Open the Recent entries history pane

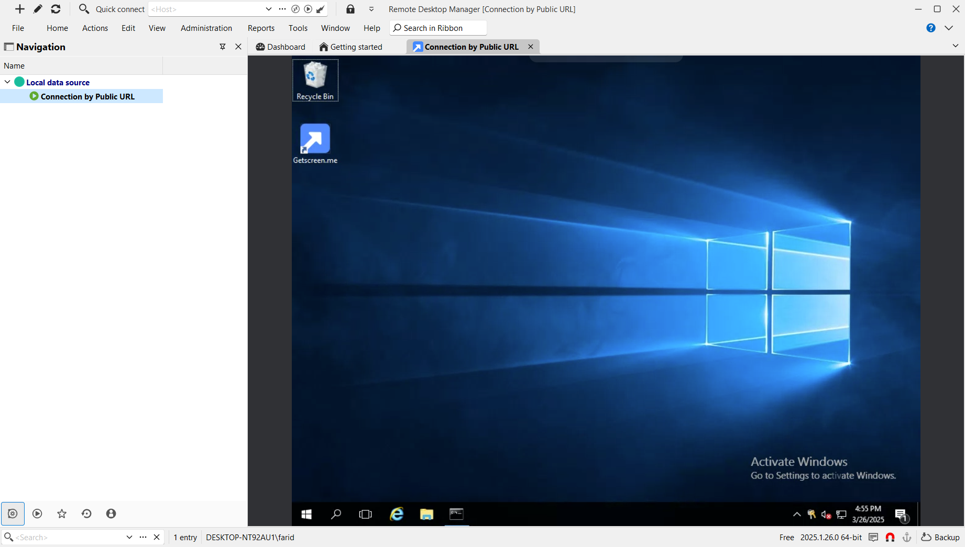(x=86, y=513)
